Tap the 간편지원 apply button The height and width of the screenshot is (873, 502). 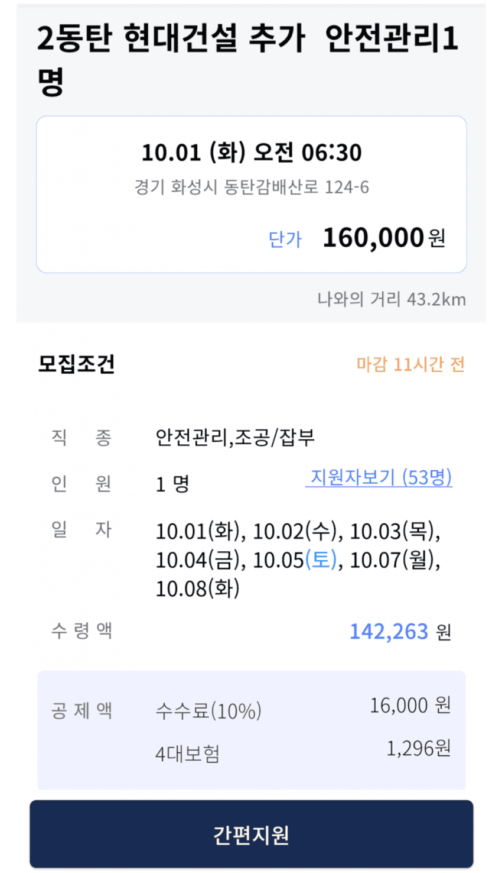point(251,835)
